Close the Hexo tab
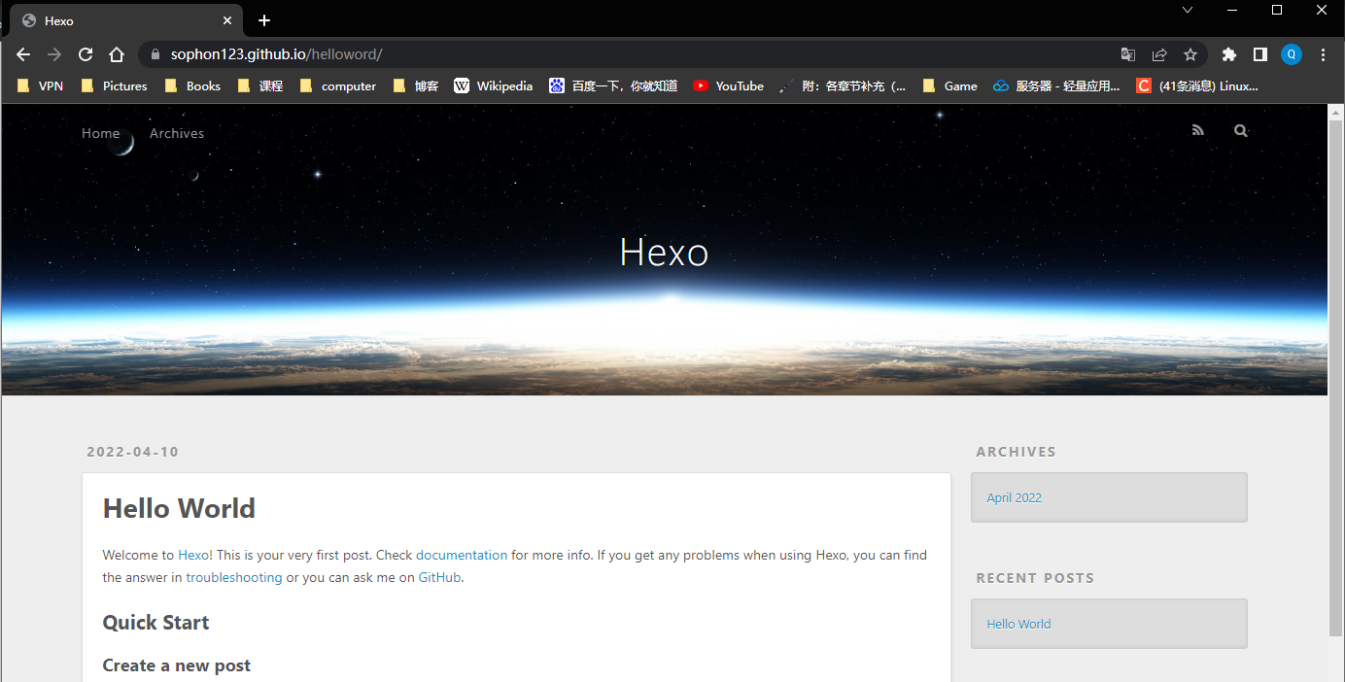 [x=227, y=20]
